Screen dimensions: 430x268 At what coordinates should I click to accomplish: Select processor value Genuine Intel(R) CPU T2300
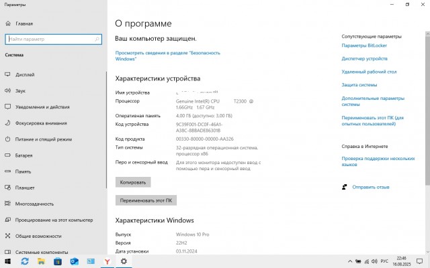214,105
